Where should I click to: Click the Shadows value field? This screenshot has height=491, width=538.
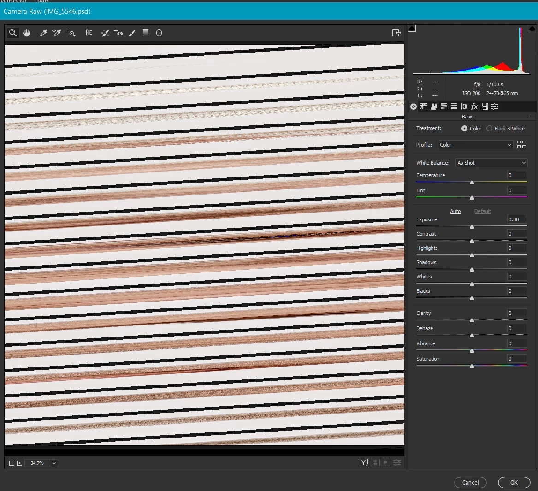click(x=517, y=262)
